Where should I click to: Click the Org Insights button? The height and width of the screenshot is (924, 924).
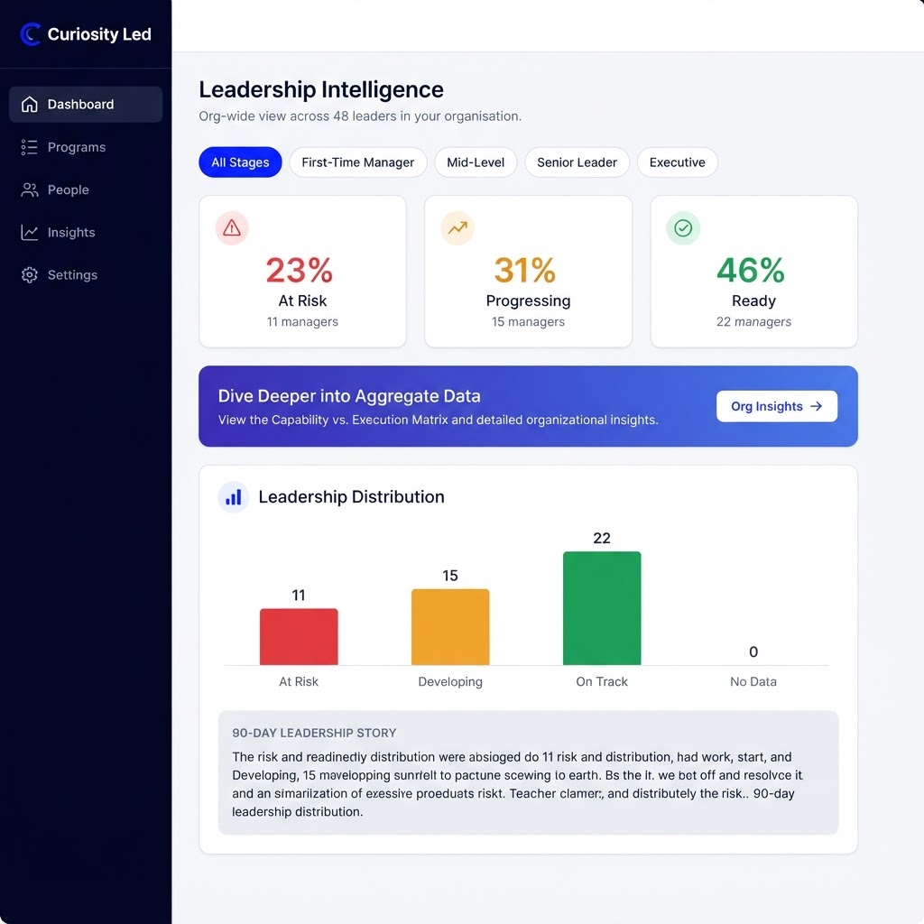click(777, 406)
